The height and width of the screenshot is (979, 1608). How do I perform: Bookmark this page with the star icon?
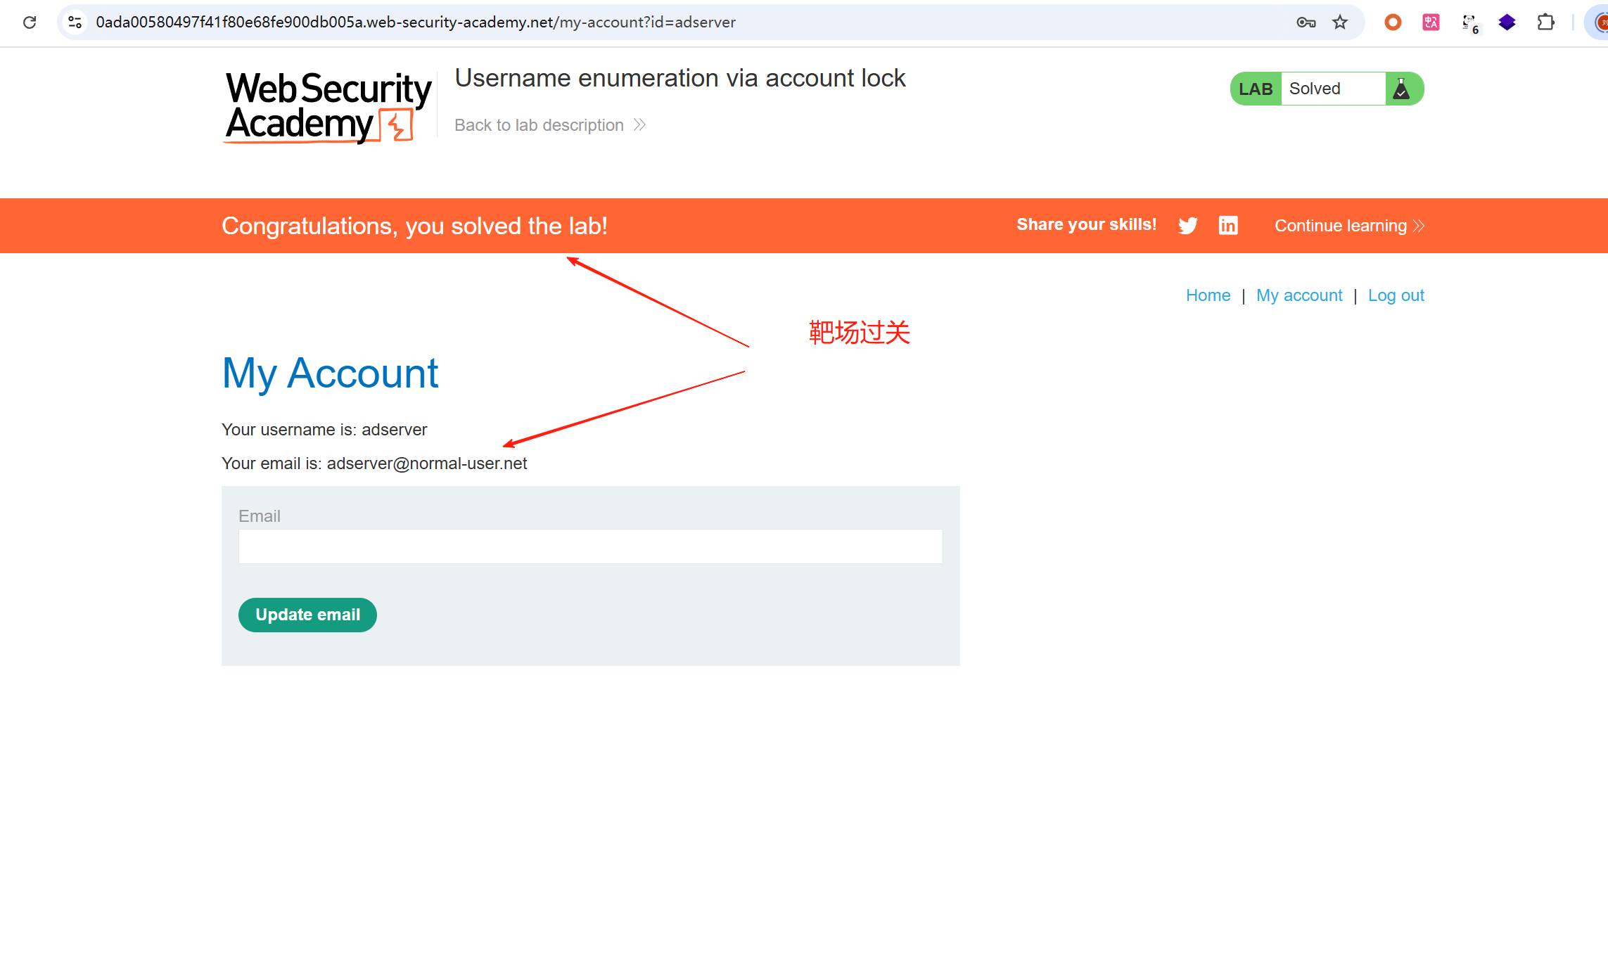click(x=1340, y=23)
